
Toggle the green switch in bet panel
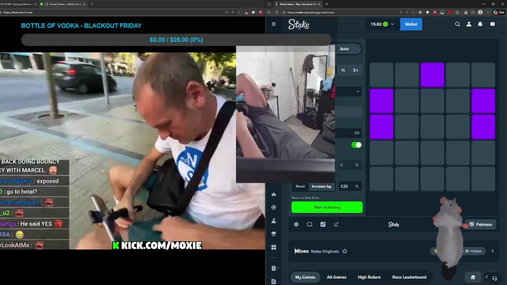(x=356, y=145)
